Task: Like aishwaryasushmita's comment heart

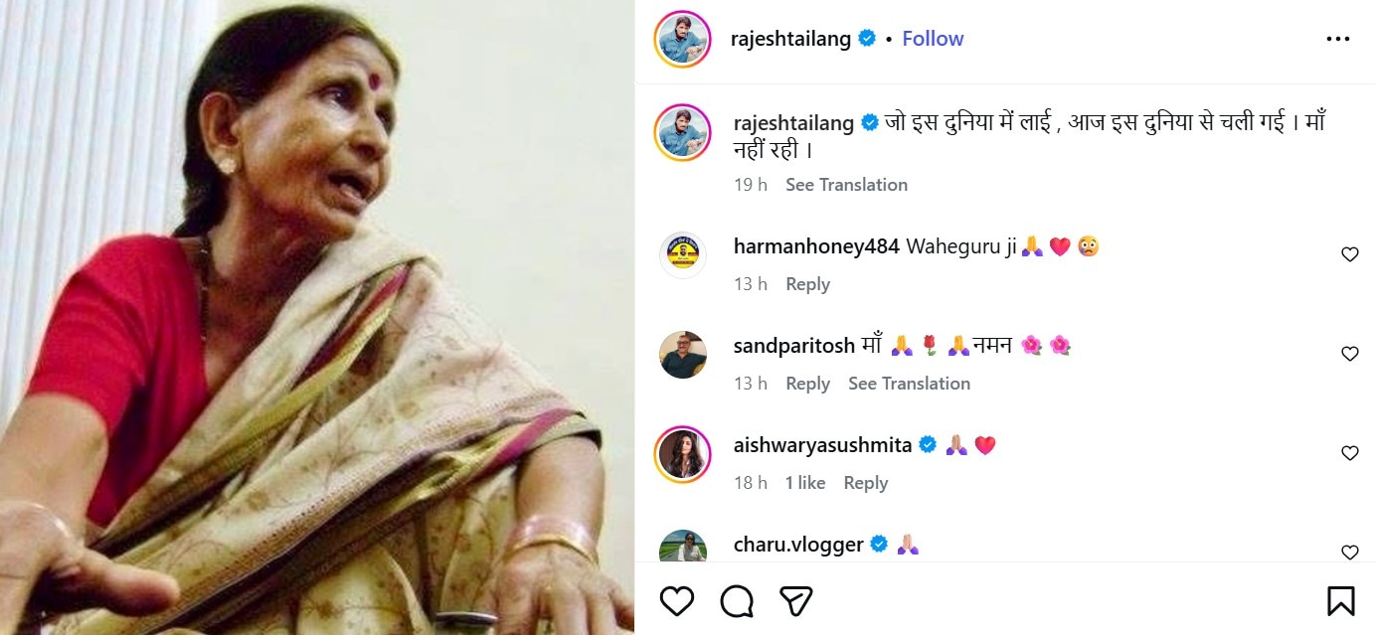Action: [x=1349, y=453]
